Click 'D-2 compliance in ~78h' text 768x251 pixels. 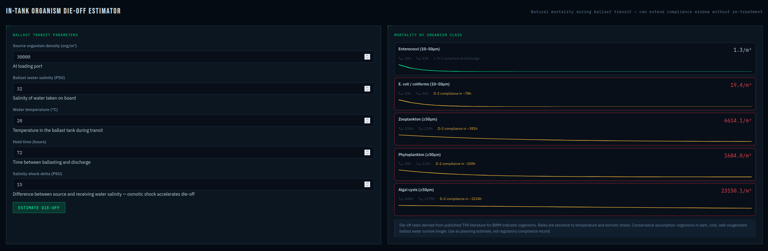click(452, 94)
